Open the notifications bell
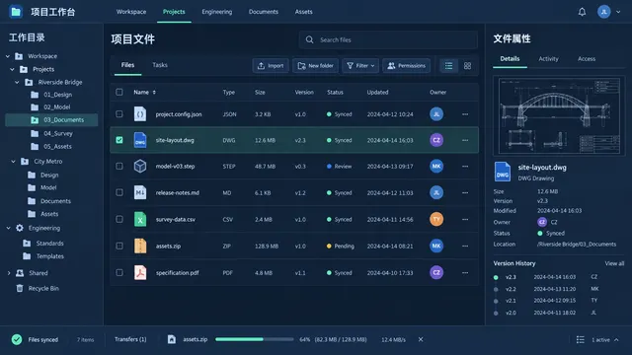 click(582, 12)
